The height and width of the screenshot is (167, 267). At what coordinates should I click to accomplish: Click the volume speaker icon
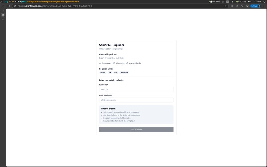click(249, 2)
